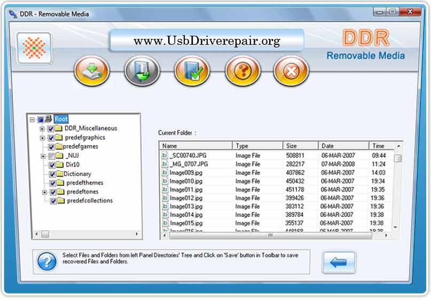
Task: Click file icon of Image012.jpg
Action: point(164,198)
